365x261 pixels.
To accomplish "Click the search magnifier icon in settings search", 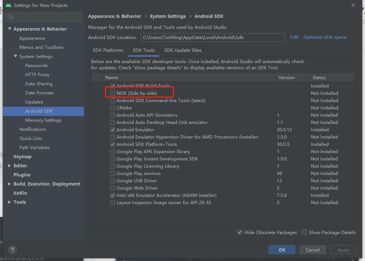I will [11, 17].
